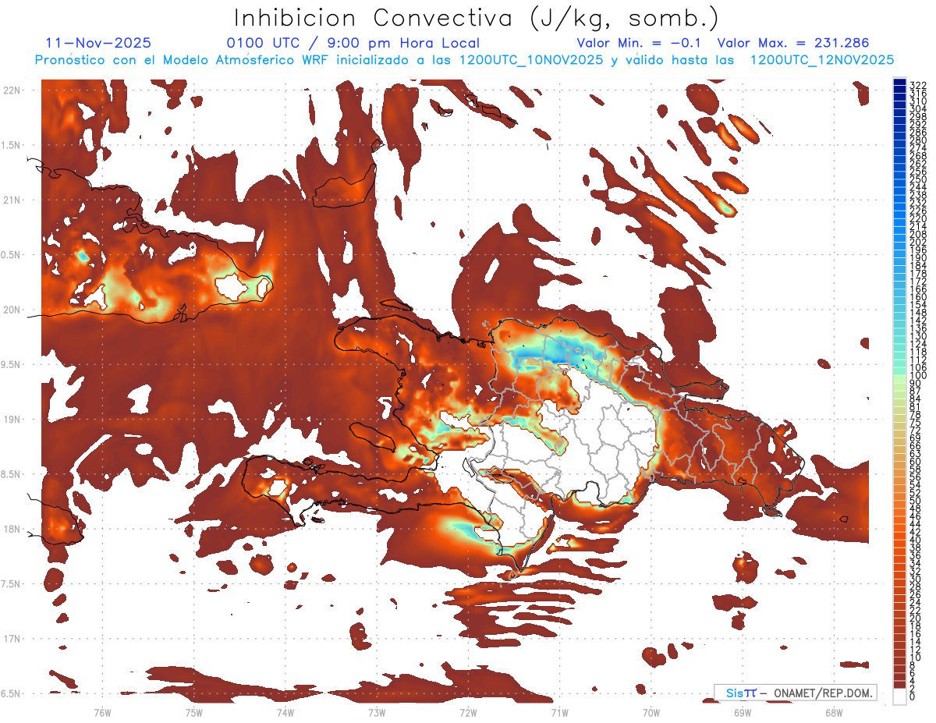The width and height of the screenshot is (936, 723).
Task: Click the '6.5N' latitude label
Action: click(x=11, y=693)
